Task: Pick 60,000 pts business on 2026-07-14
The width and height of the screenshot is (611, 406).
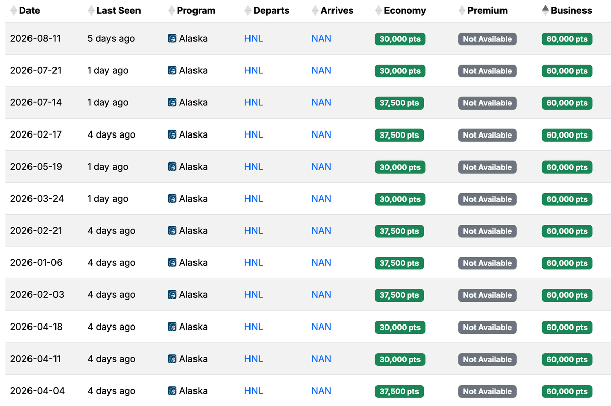Action: pos(567,103)
